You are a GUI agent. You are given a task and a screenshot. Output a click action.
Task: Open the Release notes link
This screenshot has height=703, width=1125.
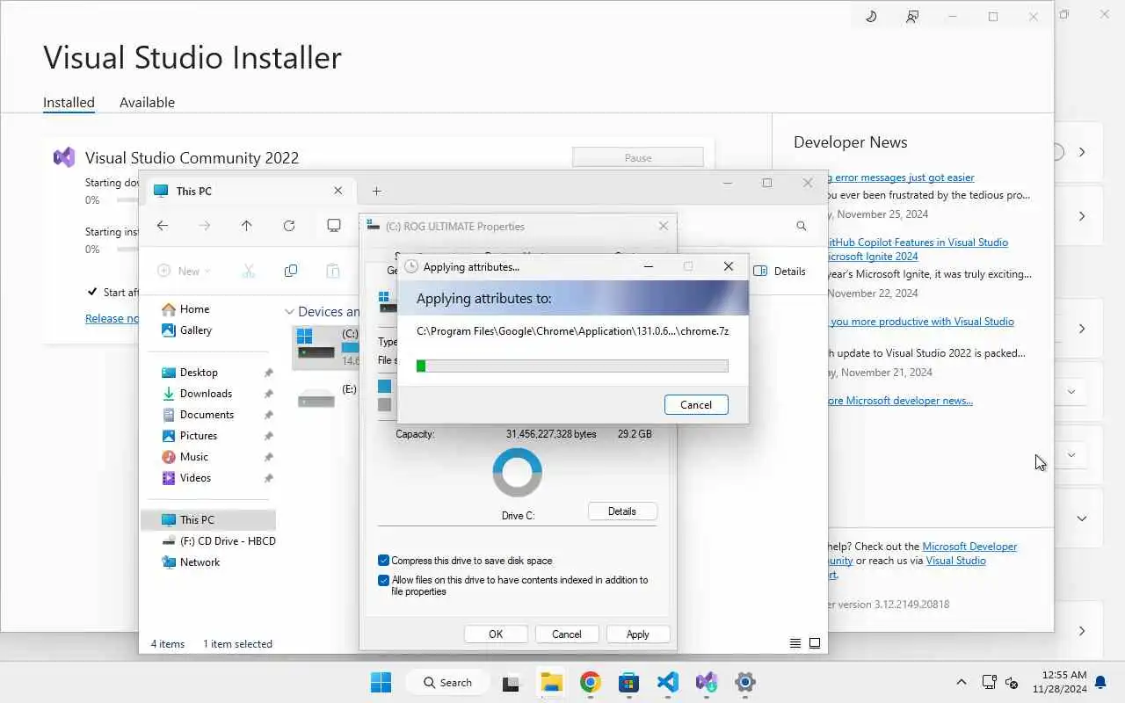112,318
